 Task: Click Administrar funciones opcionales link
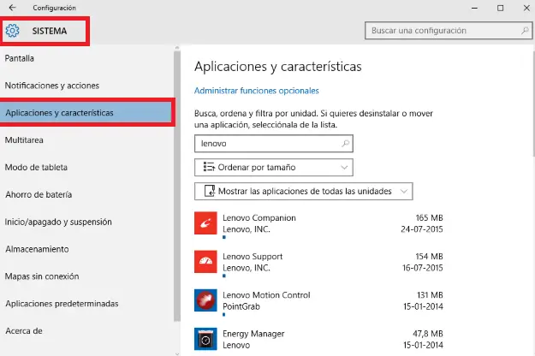tap(257, 91)
